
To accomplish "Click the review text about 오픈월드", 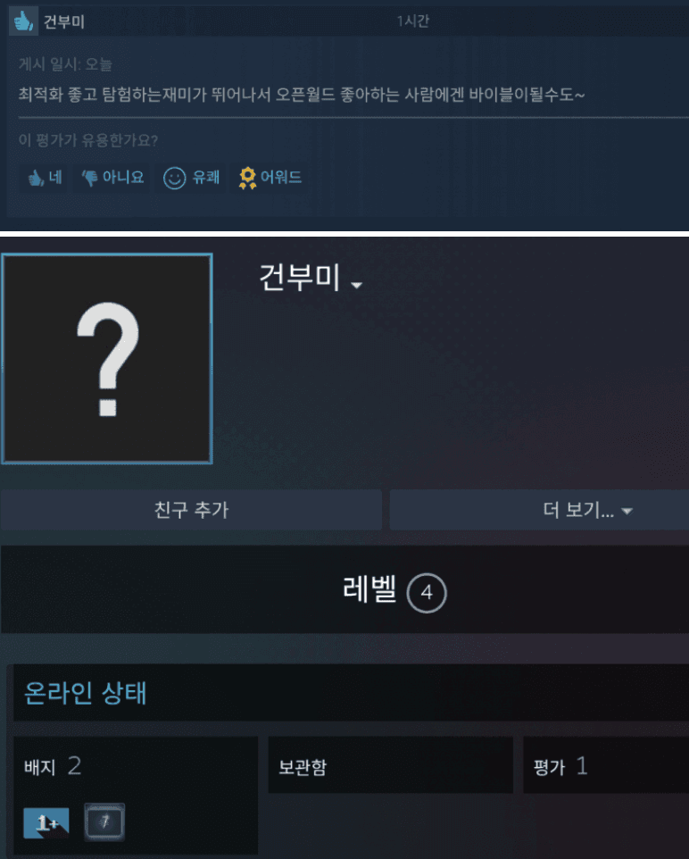I will 302,95.
